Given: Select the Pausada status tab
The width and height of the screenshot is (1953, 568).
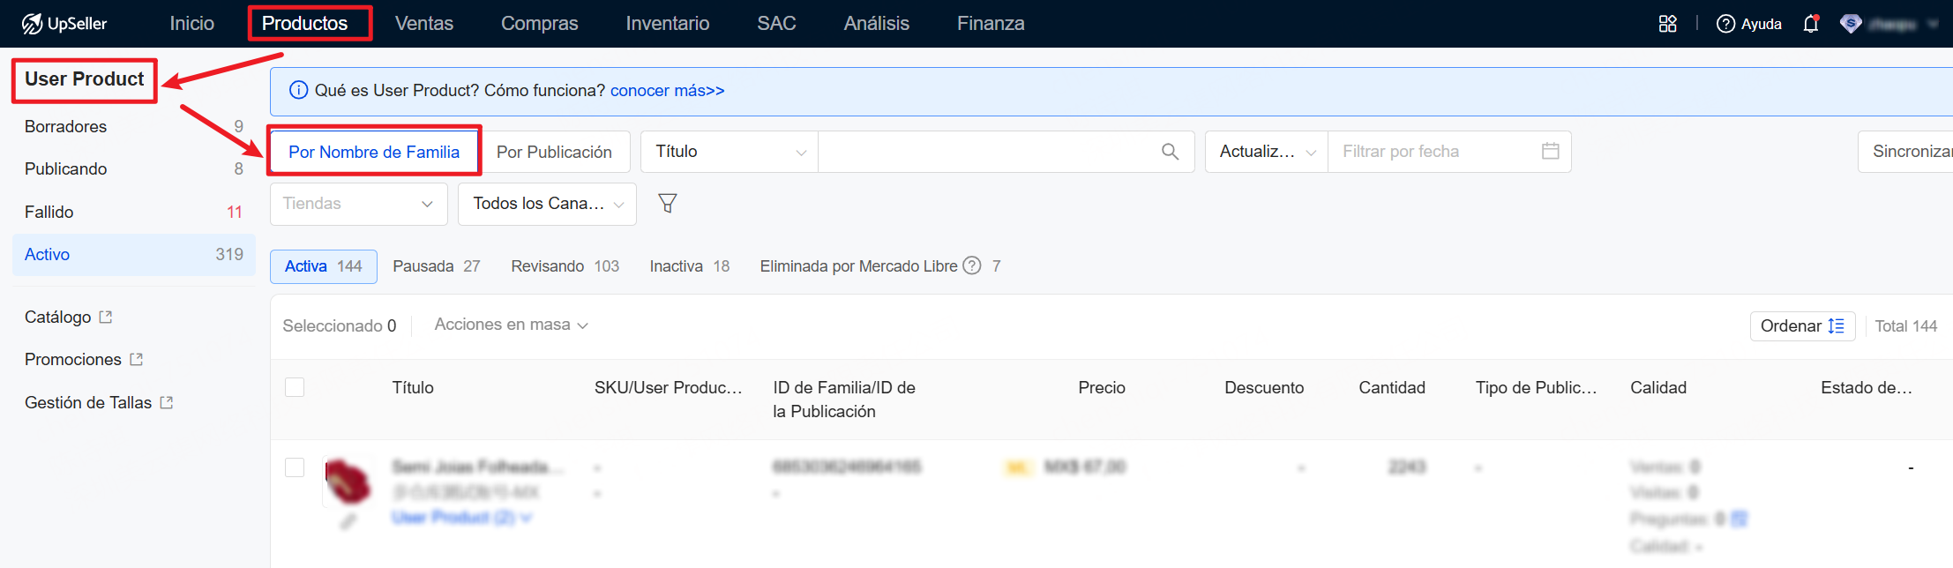Looking at the screenshot, I should 437,266.
